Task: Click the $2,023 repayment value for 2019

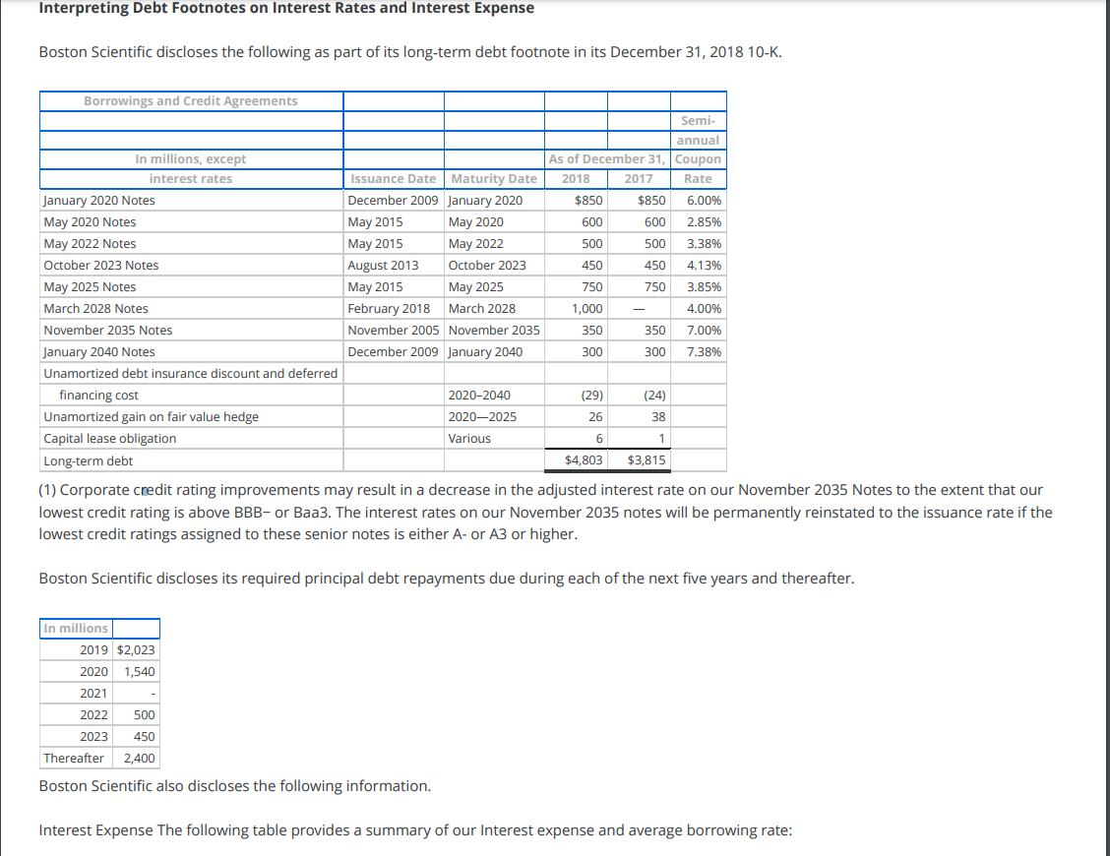Action: [x=137, y=649]
